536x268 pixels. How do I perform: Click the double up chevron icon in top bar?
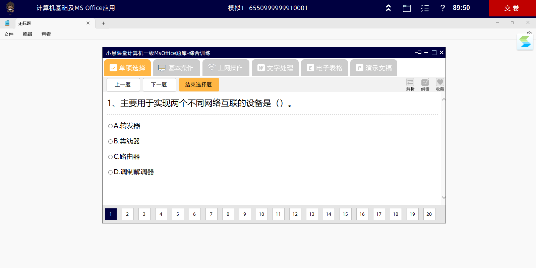(388, 8)
